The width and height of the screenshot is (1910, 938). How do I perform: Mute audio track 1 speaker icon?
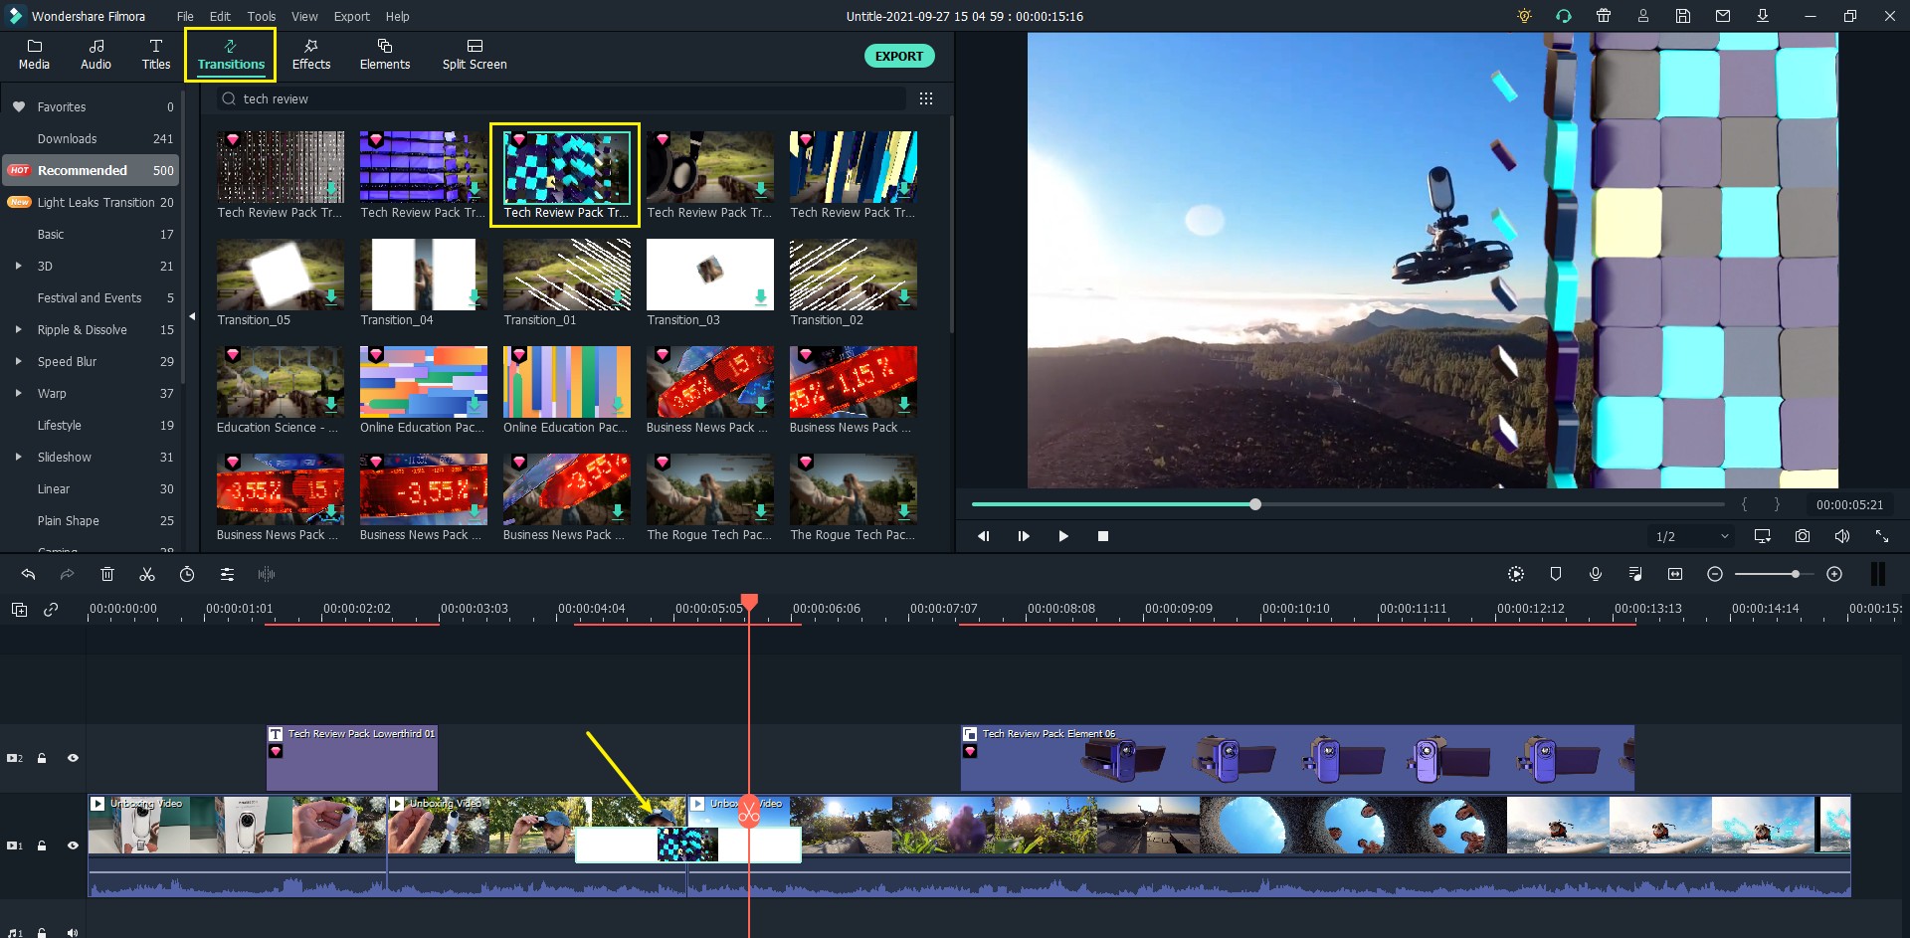(73, 932)
